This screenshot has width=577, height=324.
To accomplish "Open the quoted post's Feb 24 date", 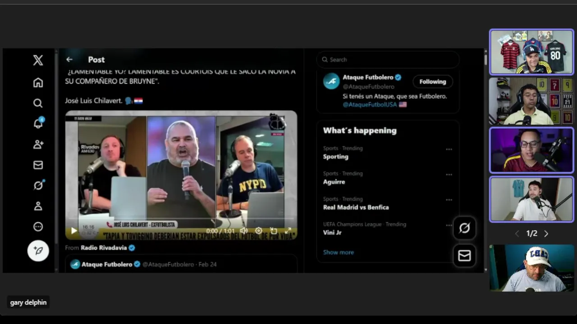I will pos(207,265).
